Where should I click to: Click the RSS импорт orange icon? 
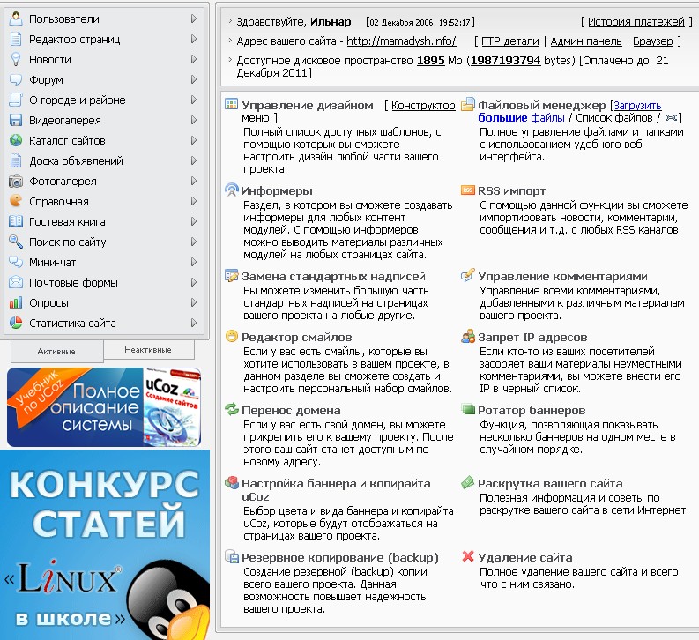point(467,190)
